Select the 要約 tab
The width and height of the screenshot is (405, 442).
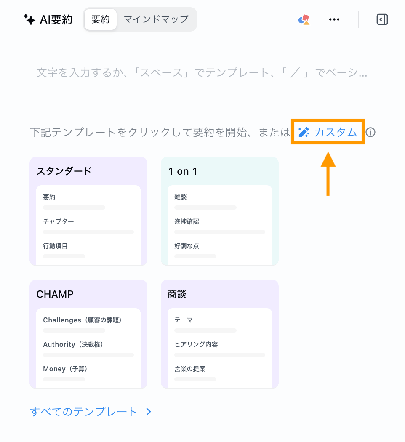[x=101, y=19]
